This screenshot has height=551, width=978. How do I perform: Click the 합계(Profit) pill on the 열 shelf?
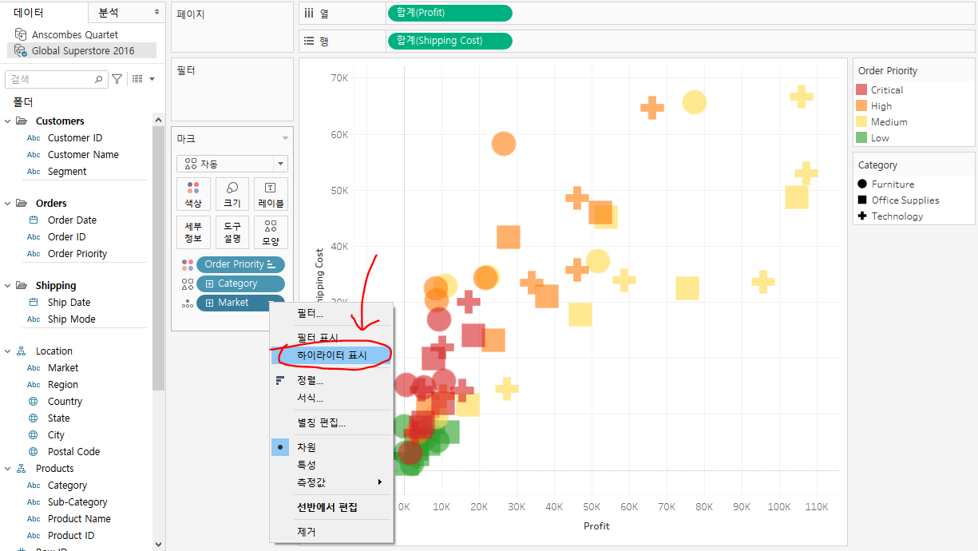449,13
